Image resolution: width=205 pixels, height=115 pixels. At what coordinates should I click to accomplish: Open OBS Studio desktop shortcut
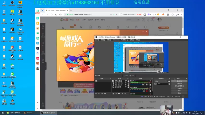coord(12,4)
